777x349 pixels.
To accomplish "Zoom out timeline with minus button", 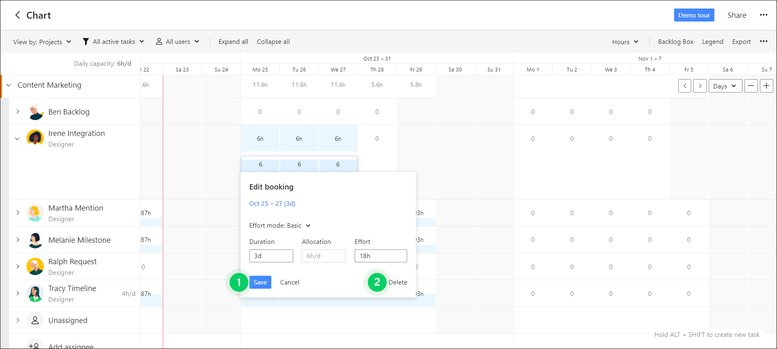I will tap(751, 86).
